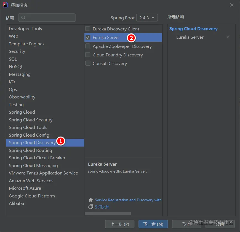Click the search magnifier icon in dependency field
This screenshot has width=240, height=232.
click(23, 18)
